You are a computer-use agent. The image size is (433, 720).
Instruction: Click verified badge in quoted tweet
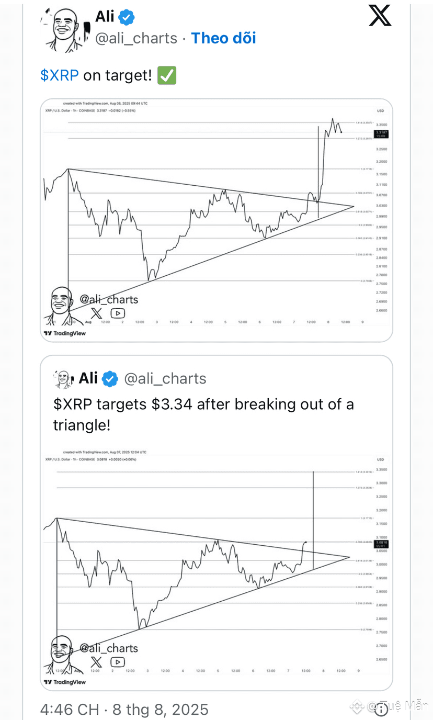pos(110,379)
